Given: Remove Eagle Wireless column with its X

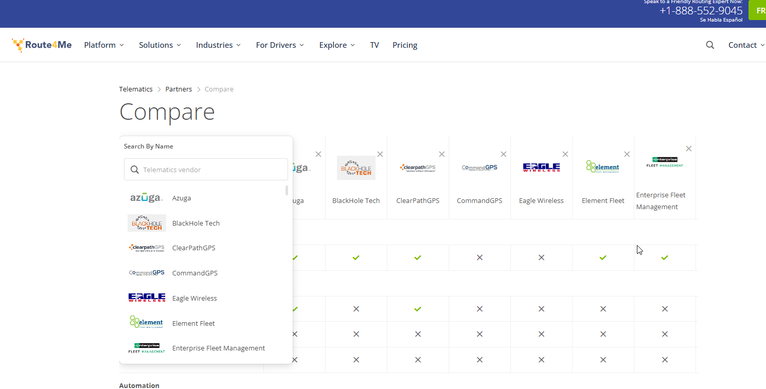Looking at the screenshot, I should [x=565, y=154].
